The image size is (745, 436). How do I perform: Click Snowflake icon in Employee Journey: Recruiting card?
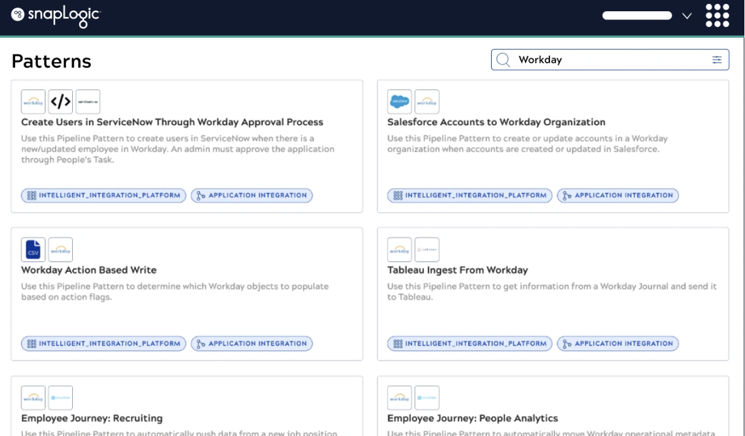click(60, 398)
